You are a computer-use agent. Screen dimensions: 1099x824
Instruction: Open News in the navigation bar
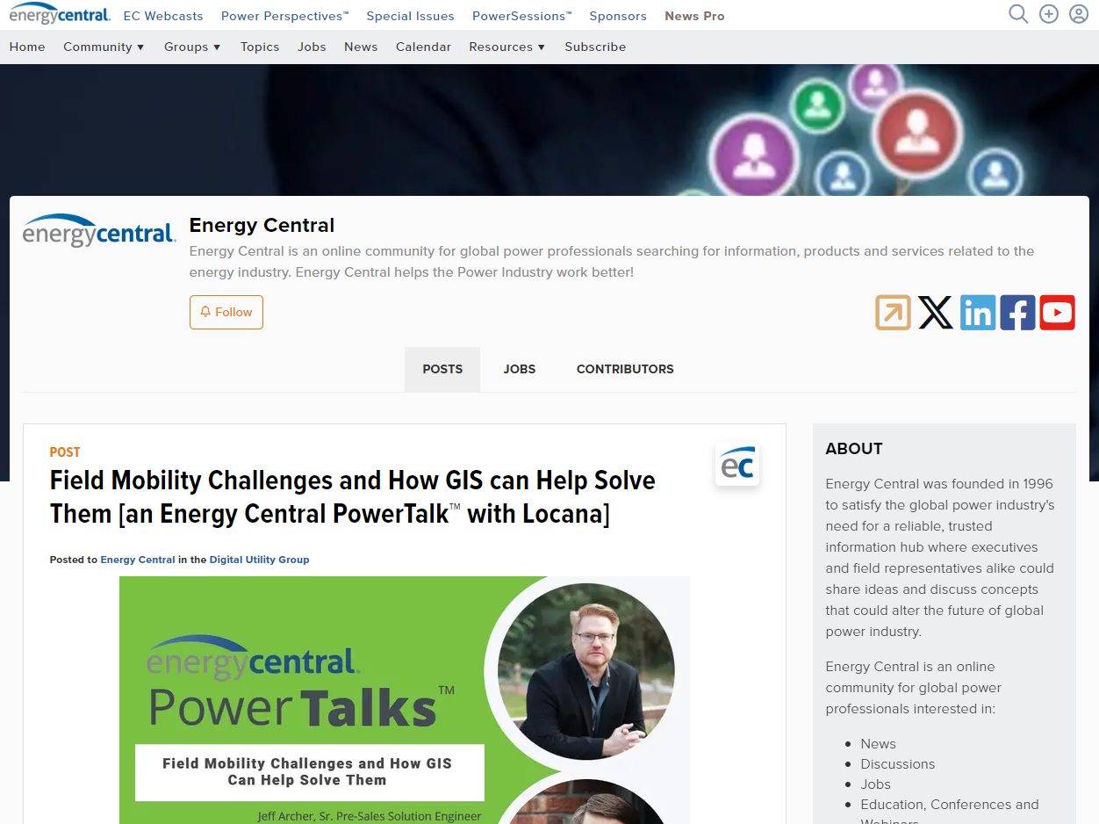(x=361, y=47)
